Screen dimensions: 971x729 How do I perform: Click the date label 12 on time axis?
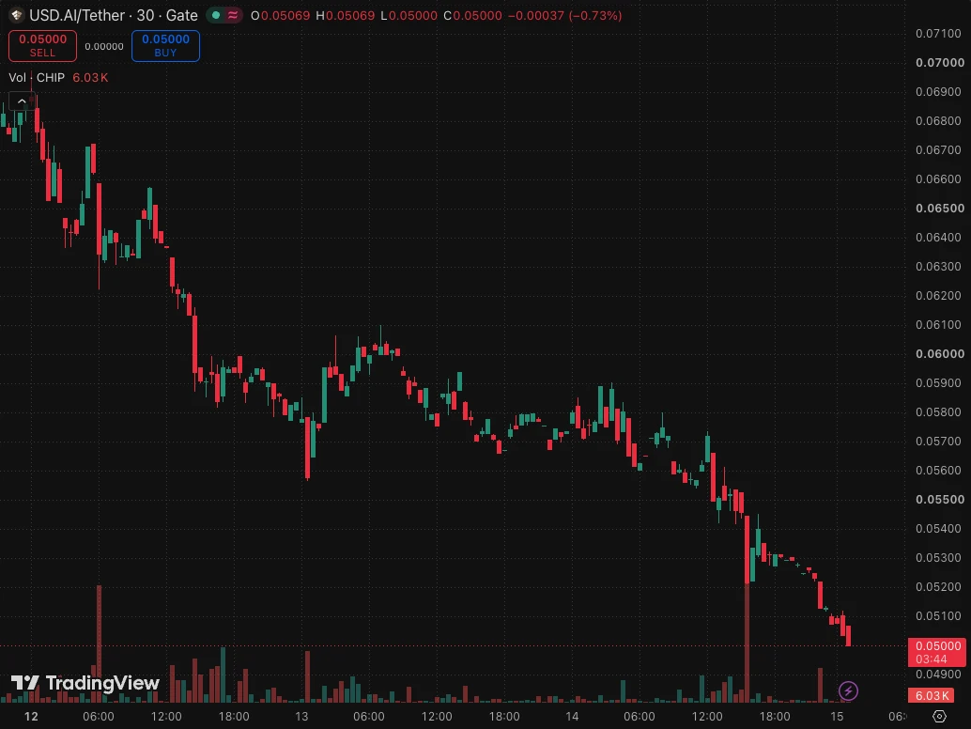click(31, 717)
